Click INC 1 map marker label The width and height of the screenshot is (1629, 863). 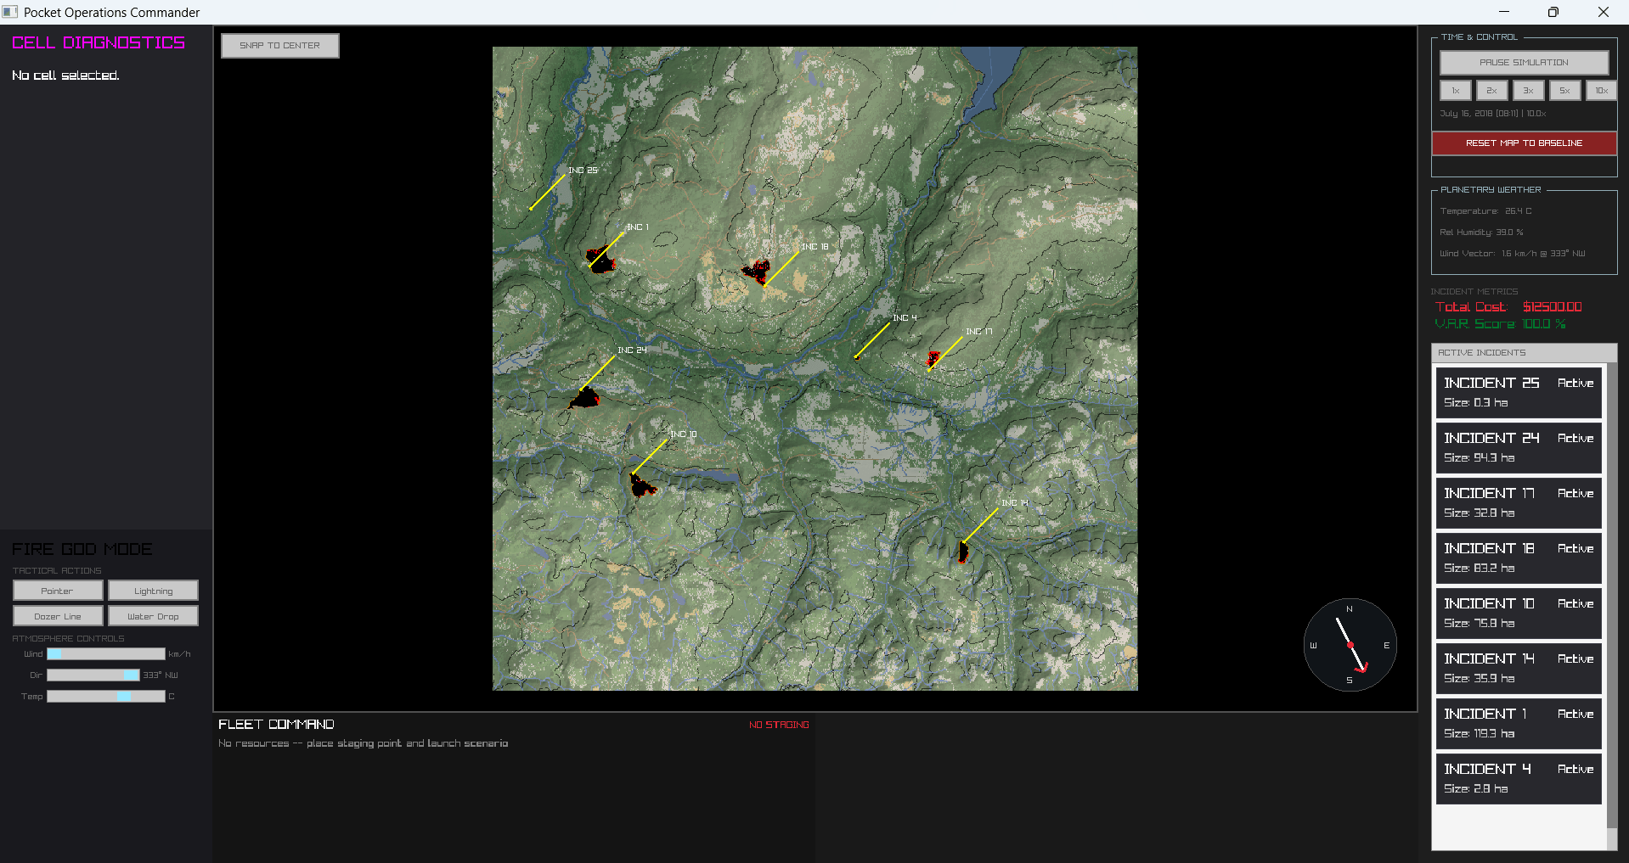tap(638, 227)
